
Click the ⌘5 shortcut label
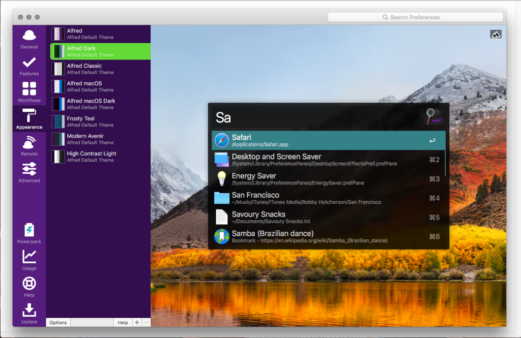point(435,218)
